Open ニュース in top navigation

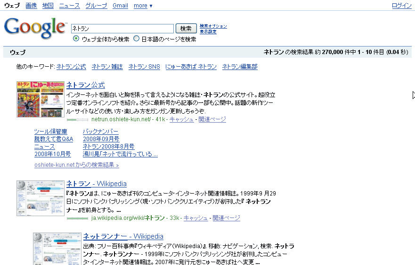69,6
